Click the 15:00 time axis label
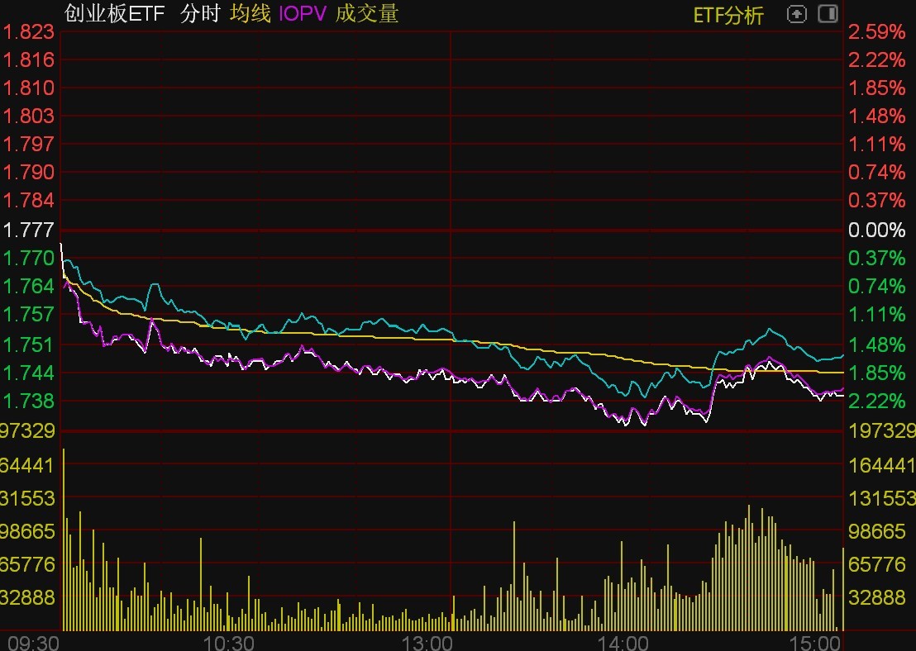The width and height of the screenshot is (916, 651). click(814, 644)
